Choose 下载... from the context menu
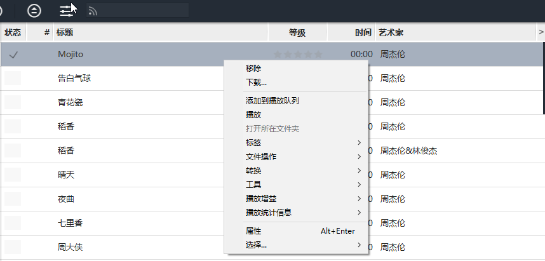The width and height of the screenshot is (545, 261). coord(296,83)
